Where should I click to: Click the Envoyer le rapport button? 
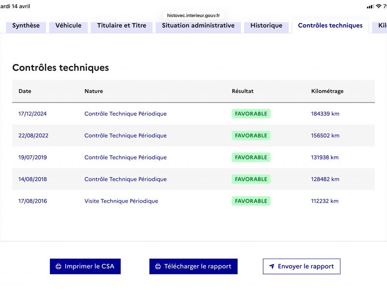pos(301,266)
